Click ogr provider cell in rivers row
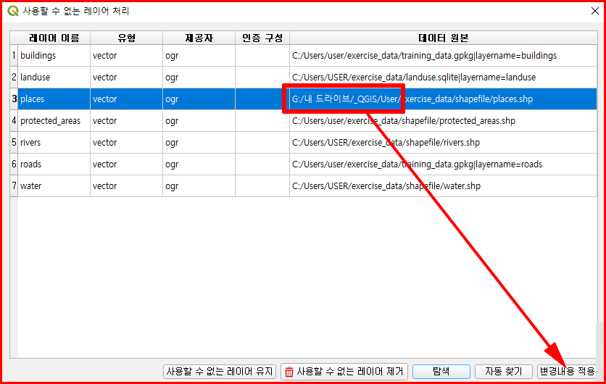Image resolution: width=606 pixels, height=384 pixels. 199,142
